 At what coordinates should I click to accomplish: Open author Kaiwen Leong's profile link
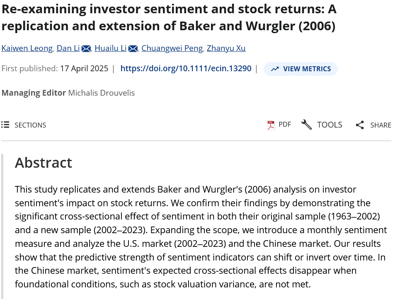click(x=27, y=48)
